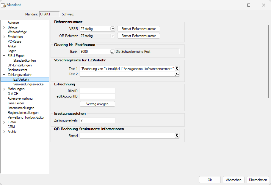This screenshot has width=271, height=185.
Task: Click the Zahlungsverkehr Ersetzungszeichen field
Action: 97,120
